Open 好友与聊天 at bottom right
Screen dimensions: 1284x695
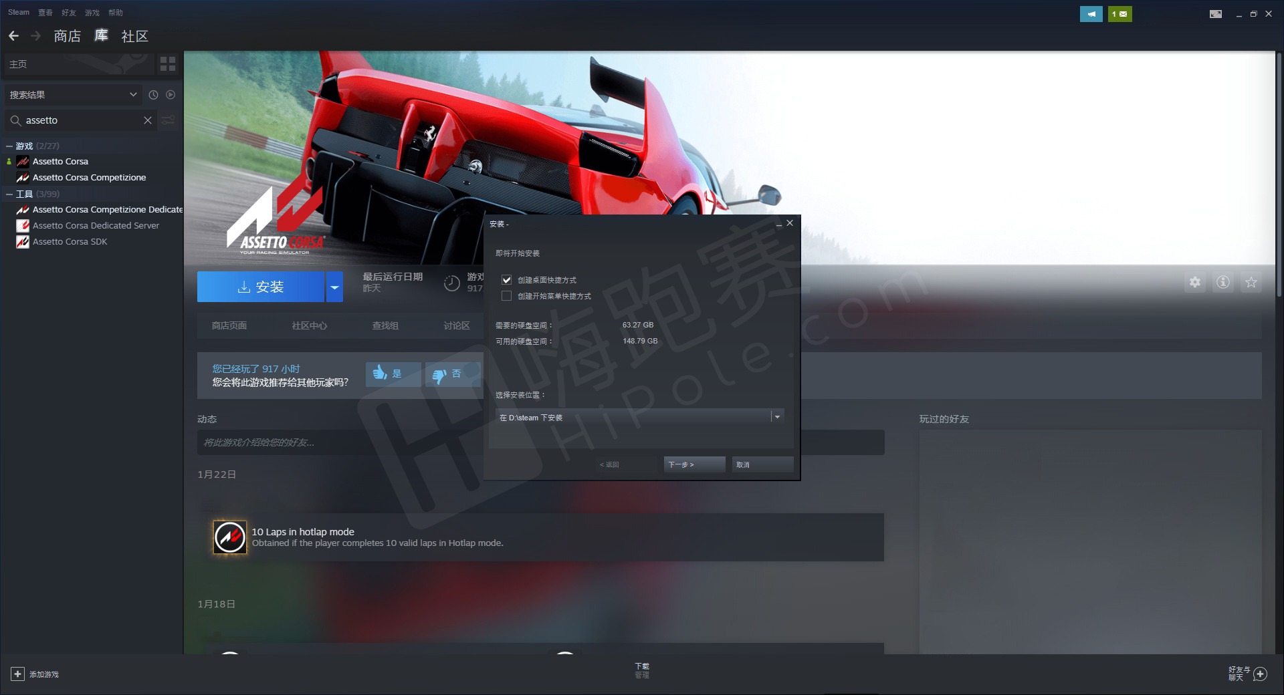(1239, 674)
